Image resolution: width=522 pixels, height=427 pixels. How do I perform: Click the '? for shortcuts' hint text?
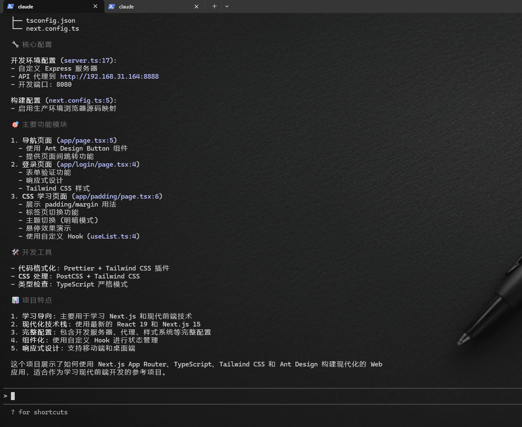pyautogui.click(x=40, y=412)
